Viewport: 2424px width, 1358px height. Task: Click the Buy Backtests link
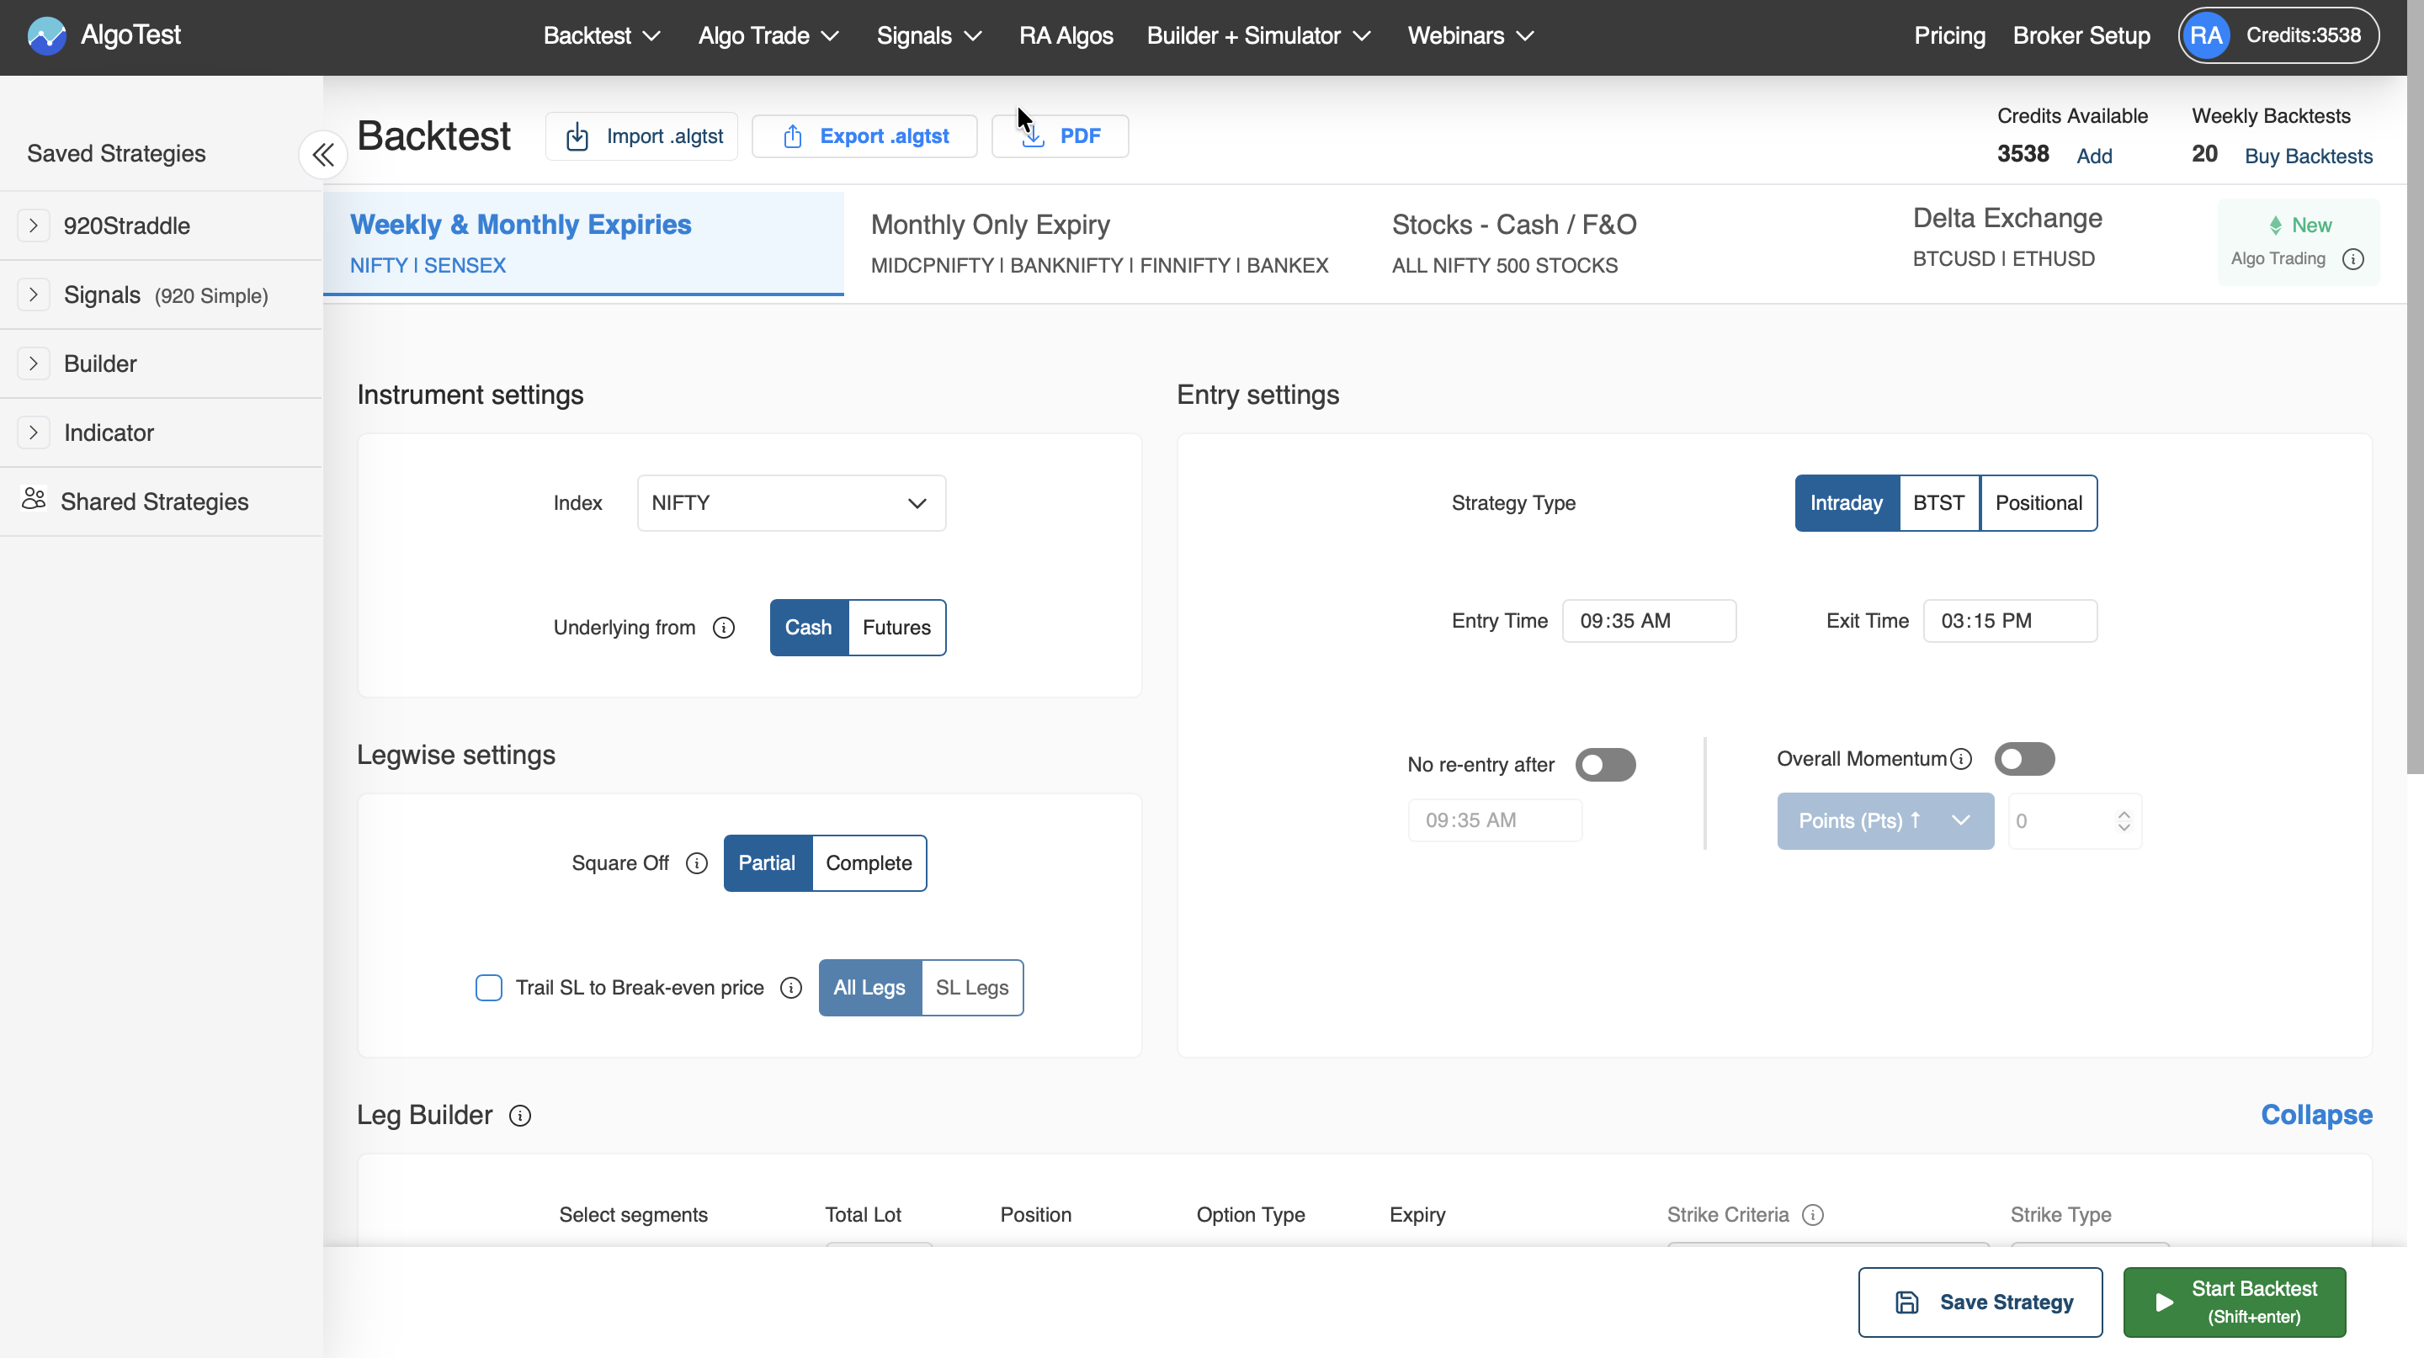(2308, 156)
